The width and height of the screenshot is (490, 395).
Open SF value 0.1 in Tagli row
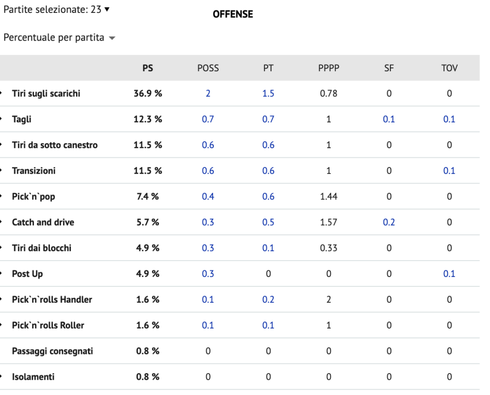coord(389,119)
